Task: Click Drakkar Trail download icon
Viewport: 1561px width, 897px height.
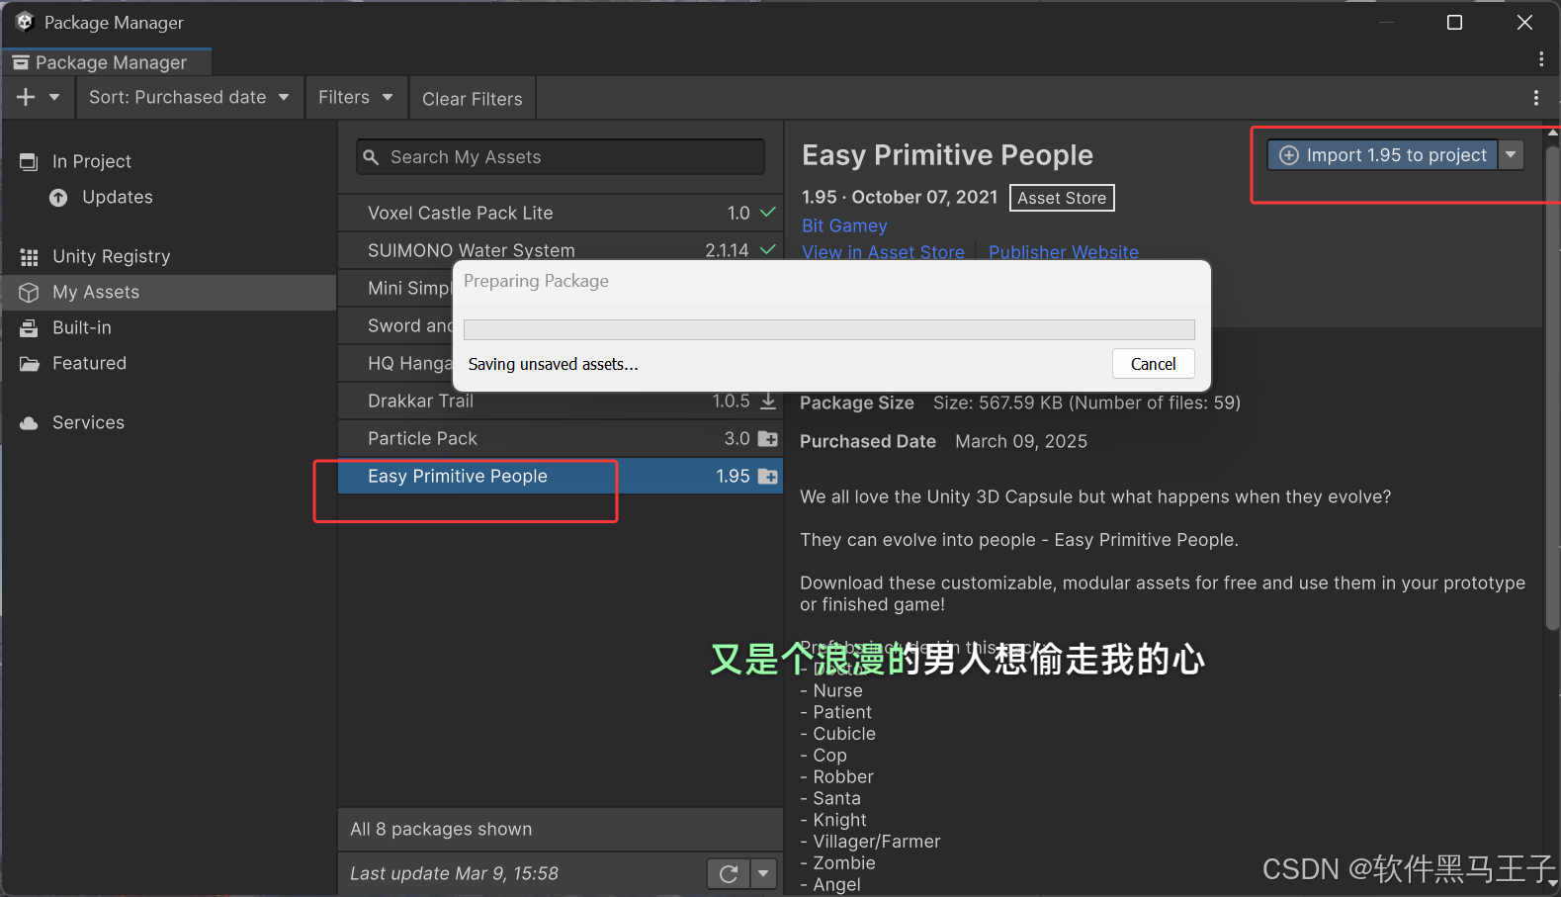Action: pos(768,401)
